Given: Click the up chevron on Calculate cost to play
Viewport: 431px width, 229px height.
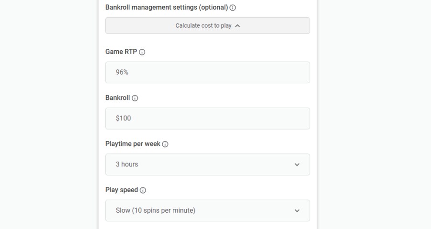Looking at the screenshot, I should [238, 26].
